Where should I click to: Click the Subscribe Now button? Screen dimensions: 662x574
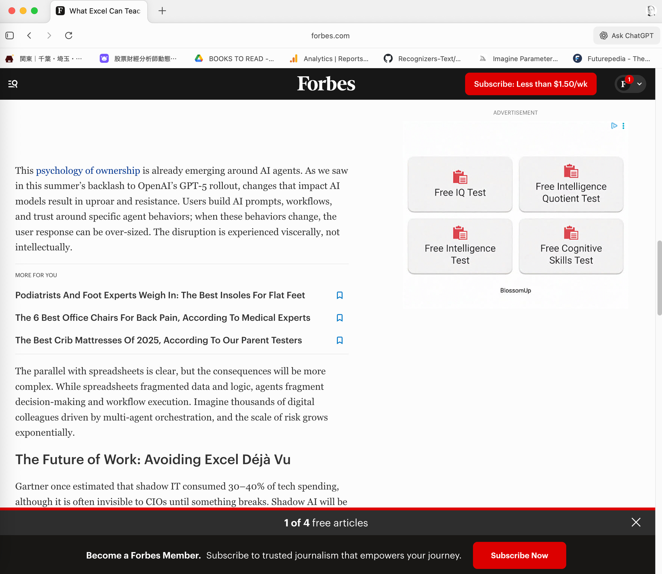519,555
